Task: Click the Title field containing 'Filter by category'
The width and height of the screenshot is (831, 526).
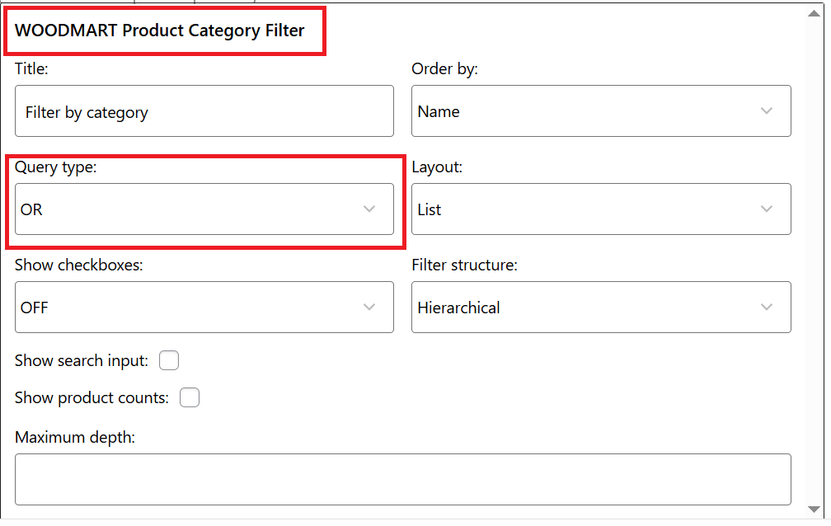Action: (204, 110)
